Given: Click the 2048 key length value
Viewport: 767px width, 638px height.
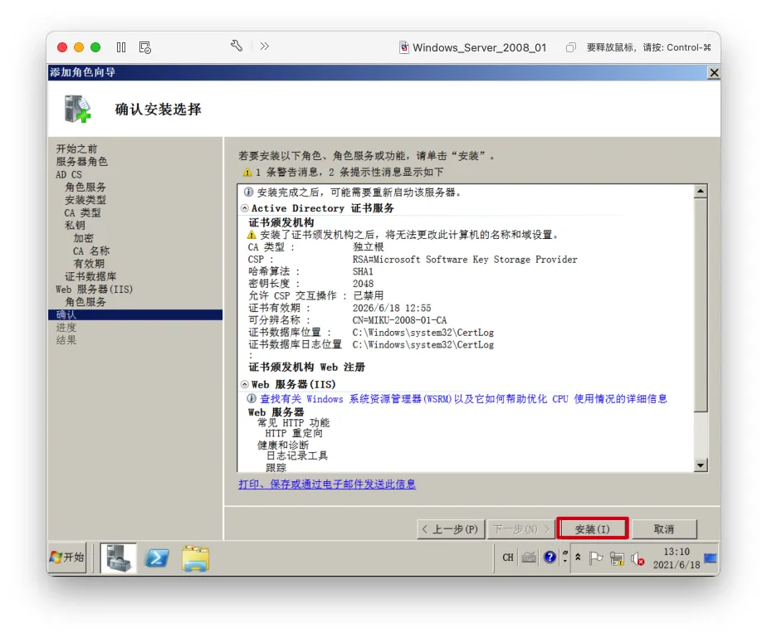Looking at the screenshot, I should pyautogui.click(x=363, y=284).
